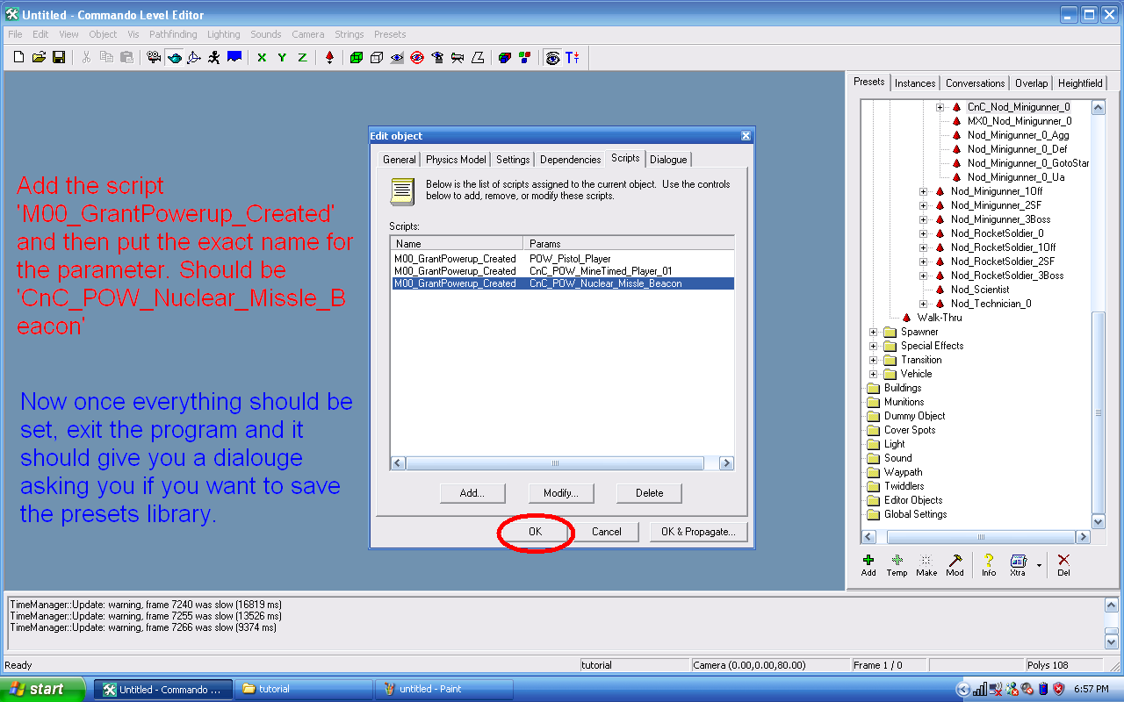
Task: Click the camera icon in toolbar
Action: pyautogui.click(x=155, y=58)
